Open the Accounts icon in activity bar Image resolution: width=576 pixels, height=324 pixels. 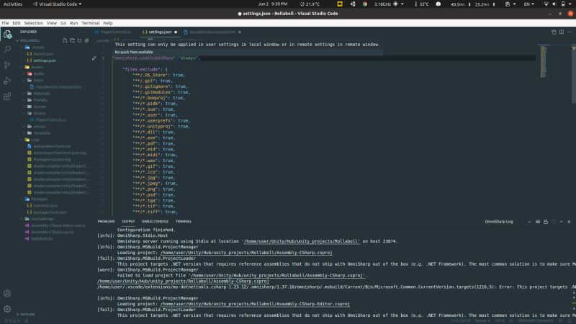pos(7,294)
